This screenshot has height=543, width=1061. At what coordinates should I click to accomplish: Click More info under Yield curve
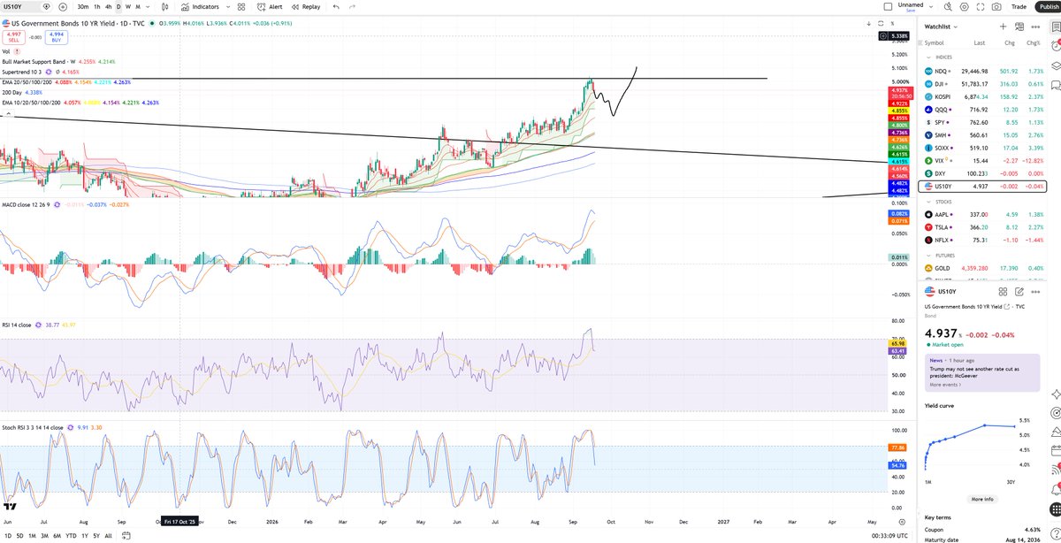(x=982, y=499)
